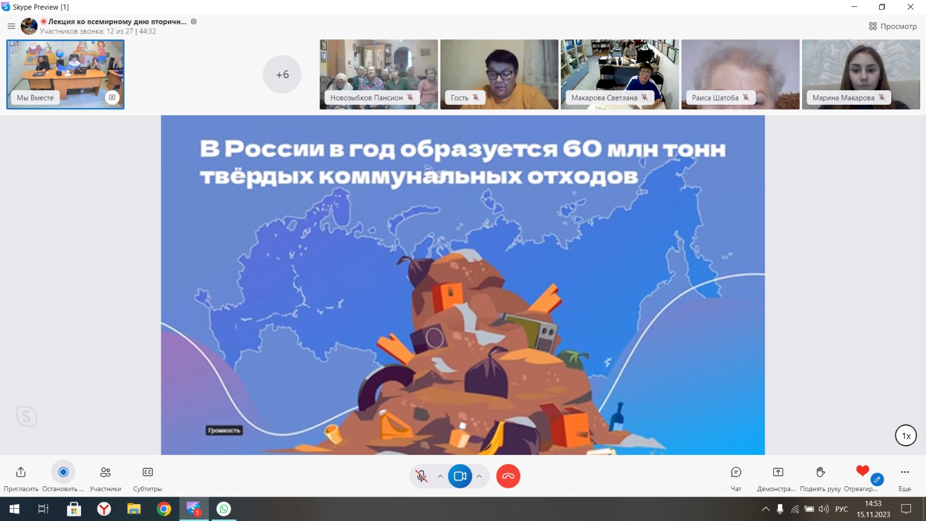The image size is (926, 521).
Task: Expand microphone options chevron
Action: point(440,476)
